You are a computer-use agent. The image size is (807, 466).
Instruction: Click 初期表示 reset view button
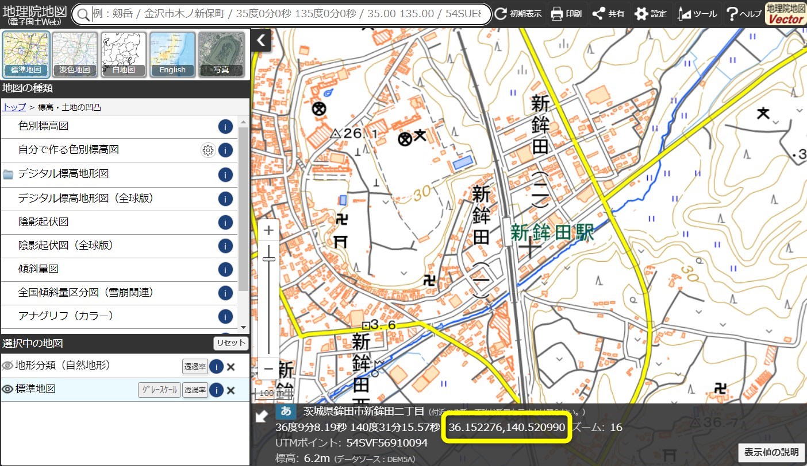click(518, 14)
